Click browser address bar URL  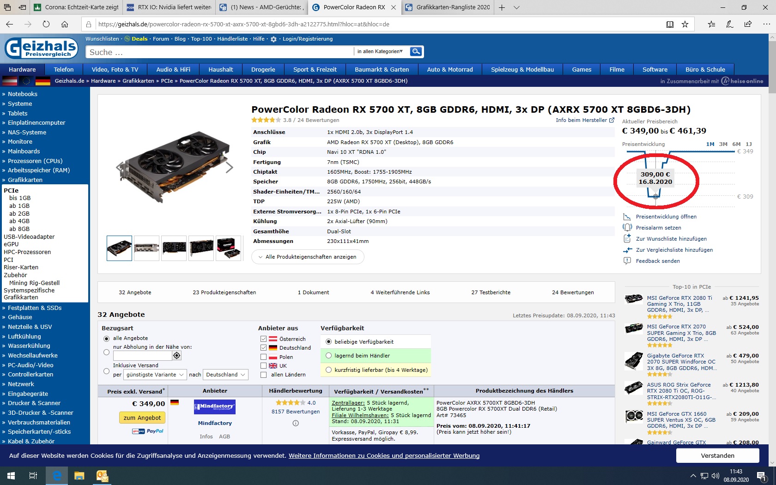coord(244,24)
